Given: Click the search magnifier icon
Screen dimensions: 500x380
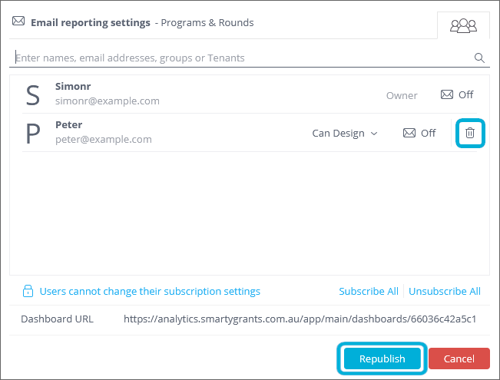Looking at the screenshot, I should 479,58.
